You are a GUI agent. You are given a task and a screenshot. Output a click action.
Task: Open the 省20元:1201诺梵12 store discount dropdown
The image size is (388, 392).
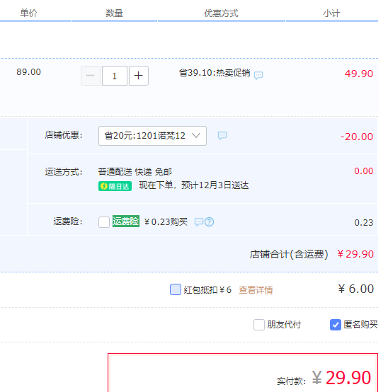coord(152,136)
